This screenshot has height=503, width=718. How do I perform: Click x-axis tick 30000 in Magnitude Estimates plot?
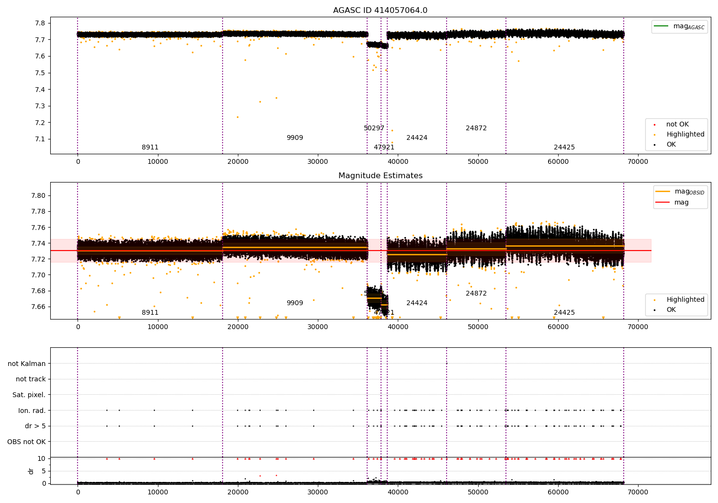pyautogui.click(x=318, y=327)
